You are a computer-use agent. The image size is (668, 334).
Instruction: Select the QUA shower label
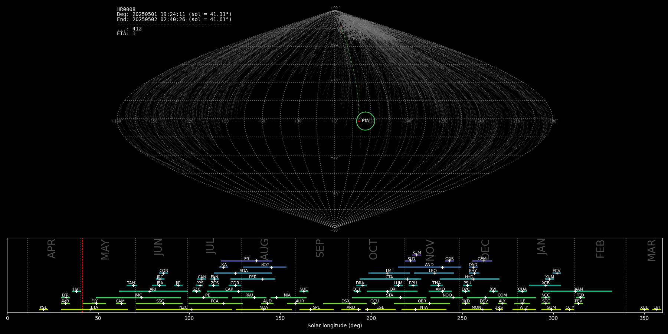[x=522, y=289]
